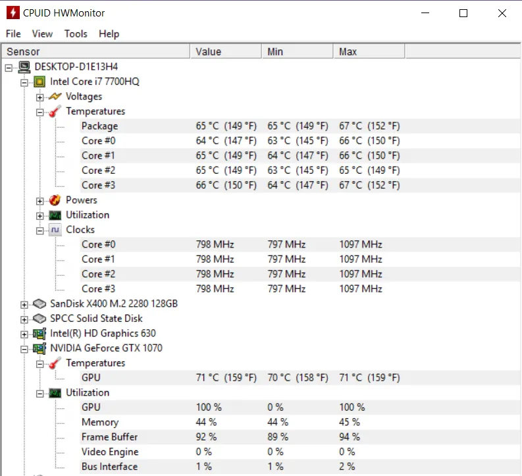Click the CPU Utilization graph icon
Viewport: 522px width, 476px height.
point(55,215)
